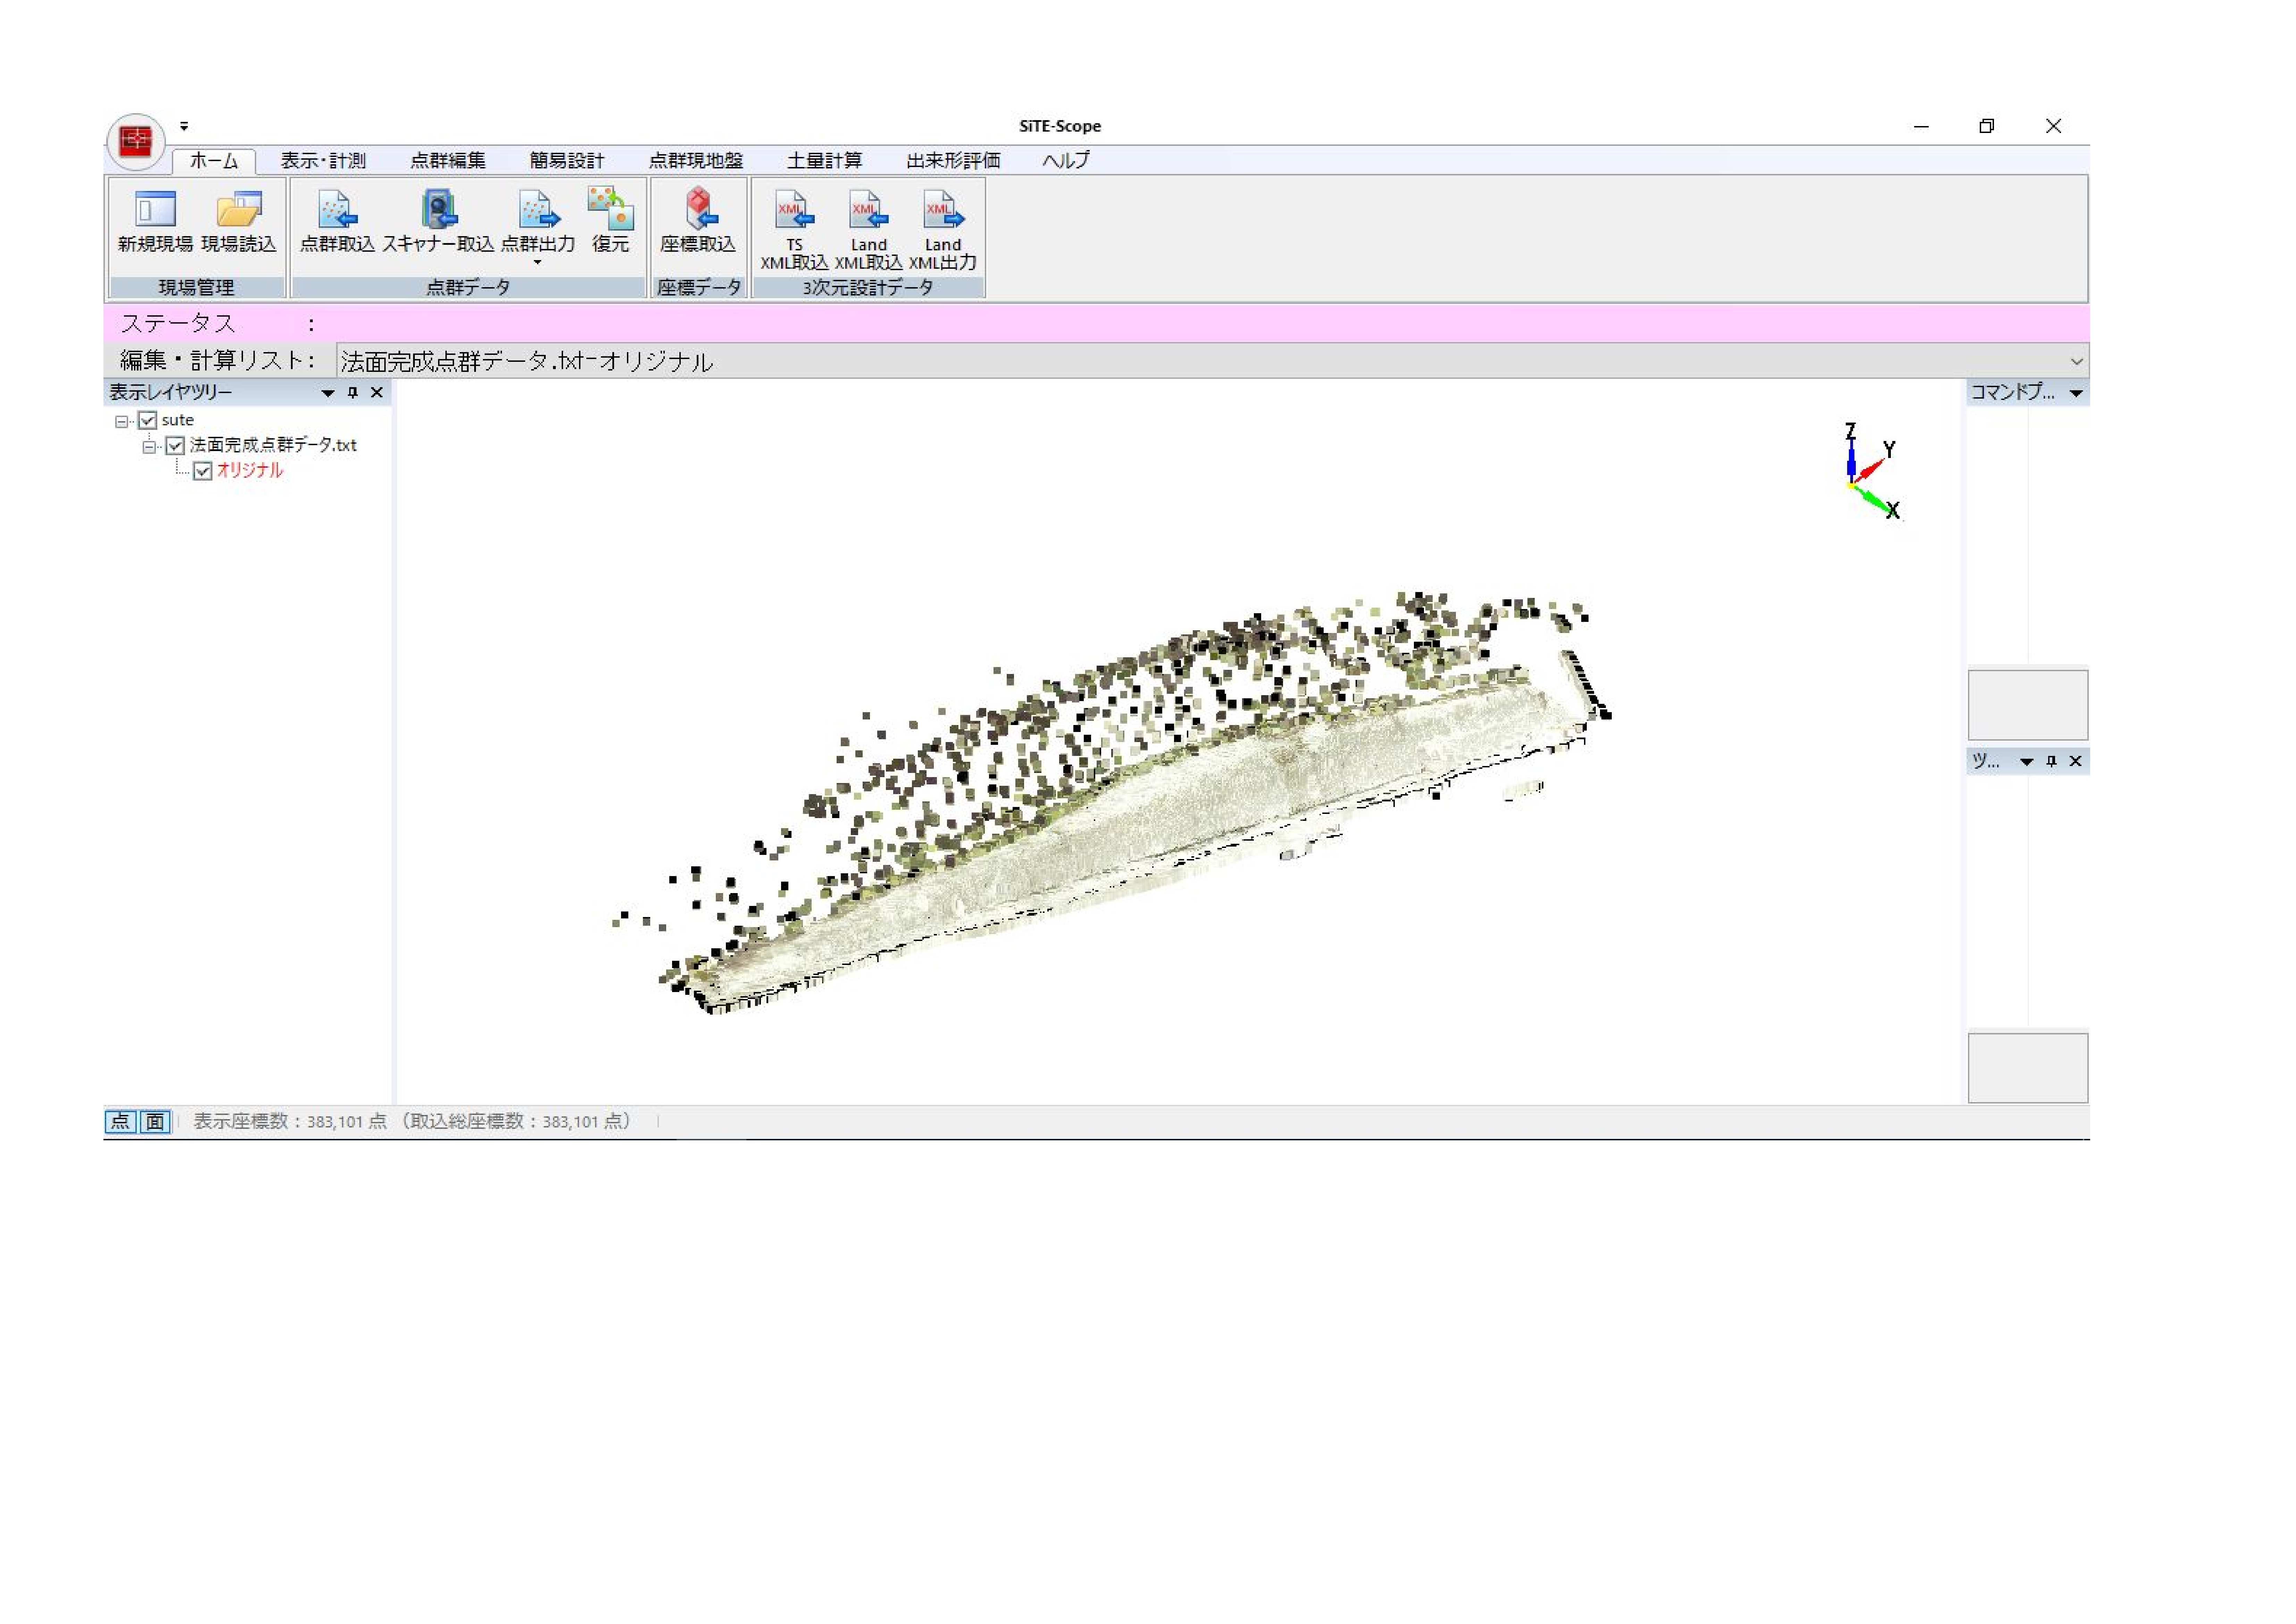This screenshot has height=1624, width=2296.
Task: Open the 点群出力 dropdown arrow
Action: (x=538, y=263)
